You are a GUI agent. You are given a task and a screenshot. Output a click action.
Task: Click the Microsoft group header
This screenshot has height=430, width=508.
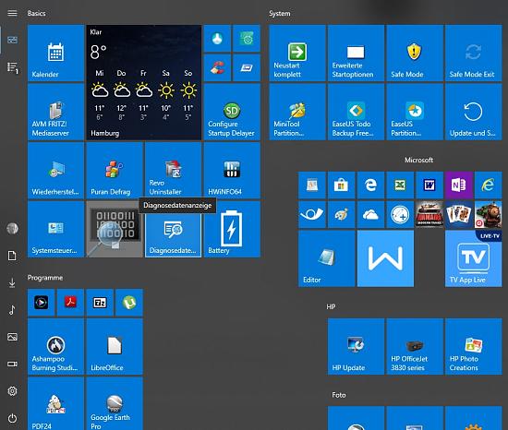(418, 160)
